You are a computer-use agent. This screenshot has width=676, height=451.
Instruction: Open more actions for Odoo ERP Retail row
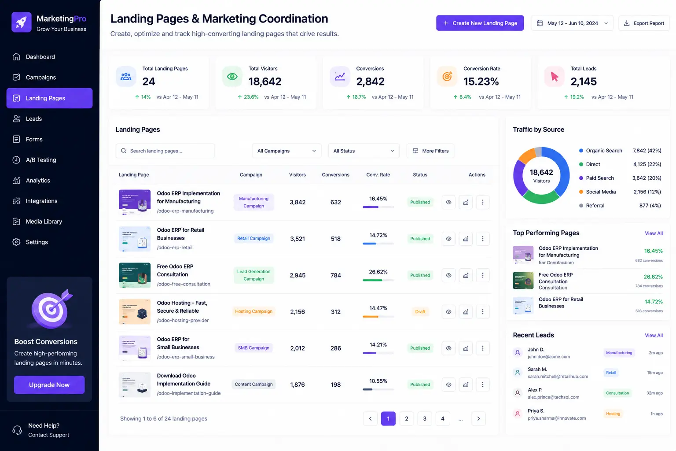483,239
